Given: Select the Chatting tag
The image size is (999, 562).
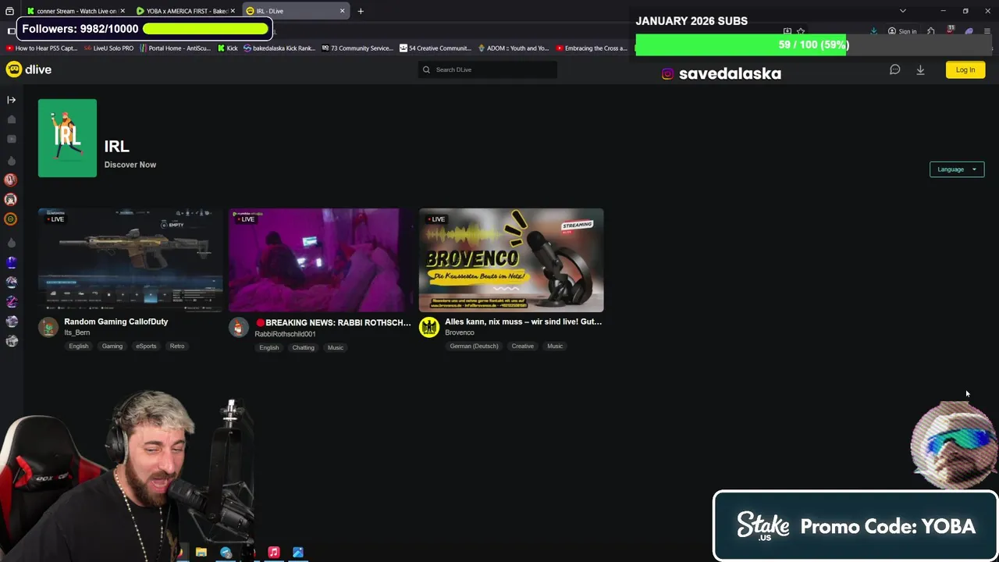Looking at the screenshot, I should (x=304, y=347).
